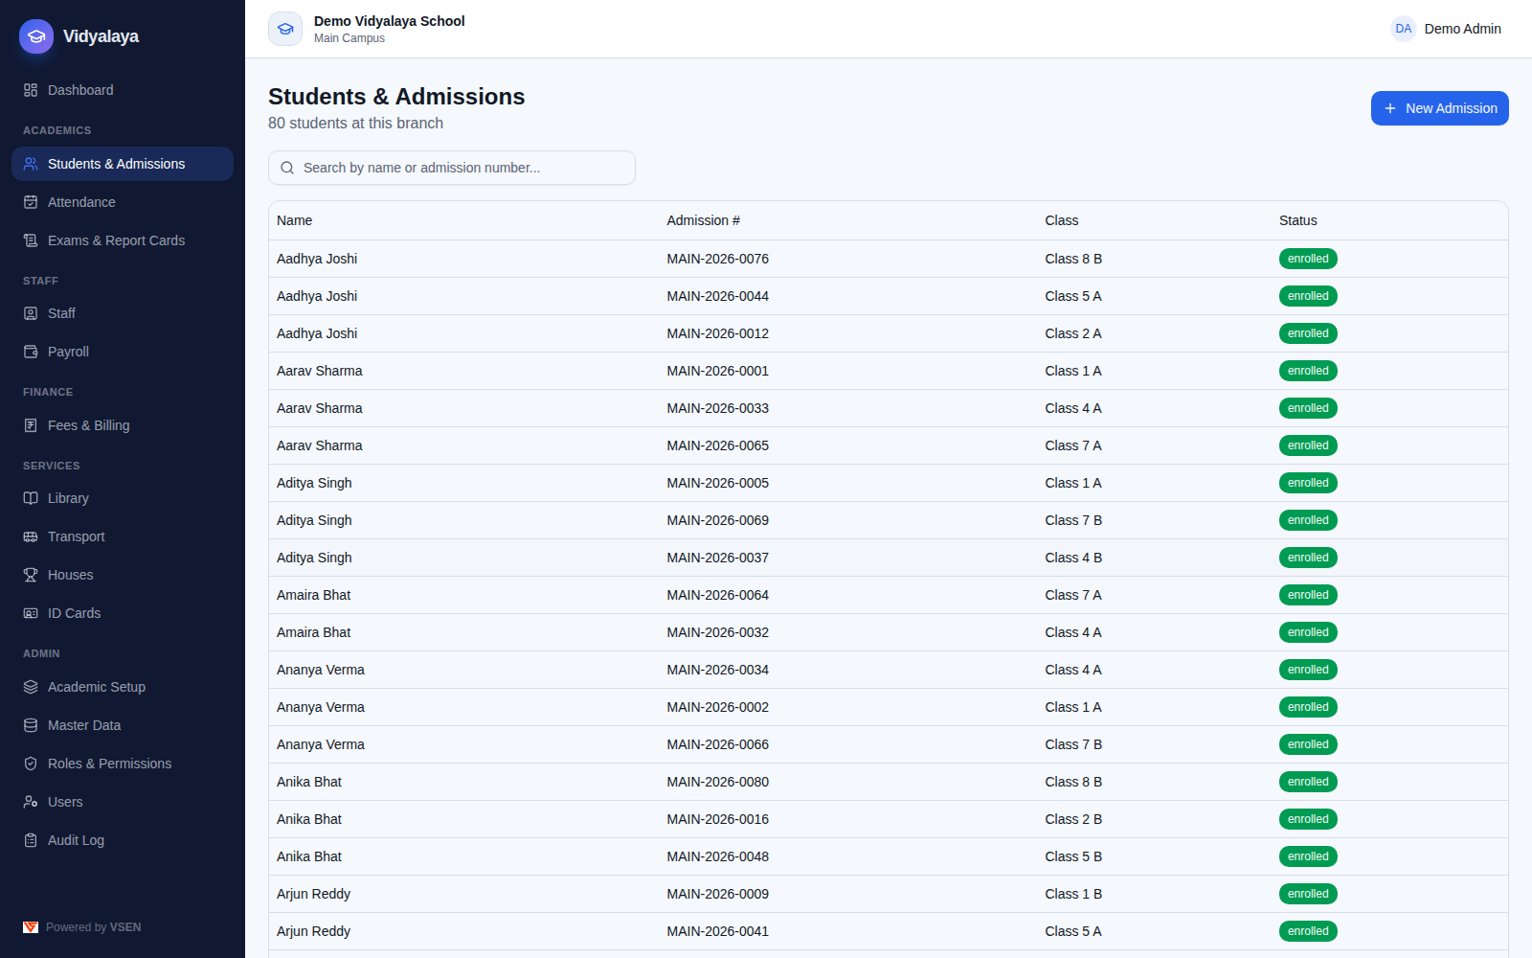Screen dimensions: 1532x958
Task: Open the Library page
Action: (123, 498)
